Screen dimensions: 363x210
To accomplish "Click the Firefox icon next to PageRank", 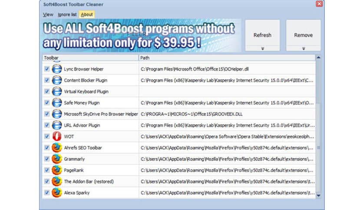I will (x=57, y=170).
